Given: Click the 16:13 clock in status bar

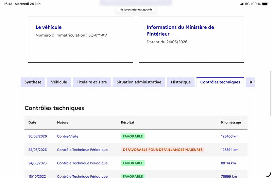Looking at the screenshot, I should click(x=8, y=4).
